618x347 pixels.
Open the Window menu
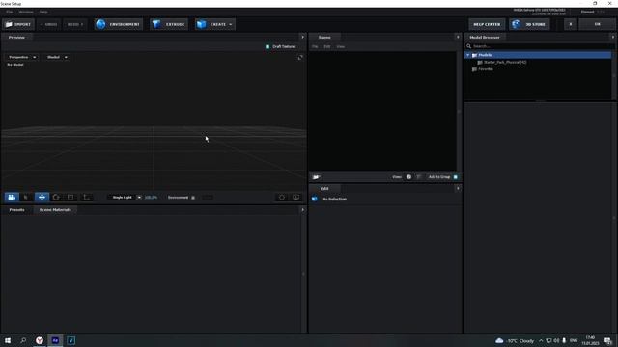click(26, 13)
